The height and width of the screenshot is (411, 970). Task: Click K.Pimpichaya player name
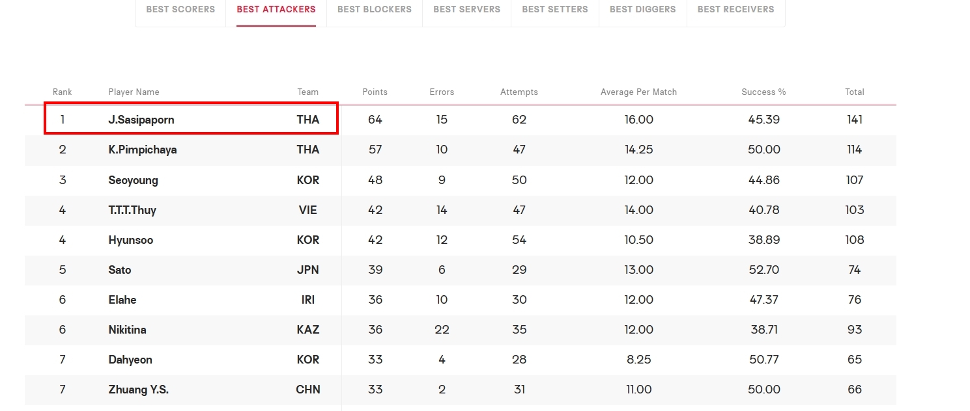click(143, 150)
